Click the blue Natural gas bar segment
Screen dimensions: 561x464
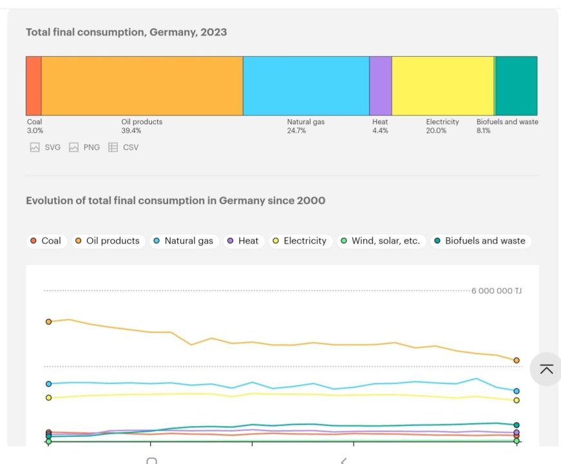[x=306, y=86]
